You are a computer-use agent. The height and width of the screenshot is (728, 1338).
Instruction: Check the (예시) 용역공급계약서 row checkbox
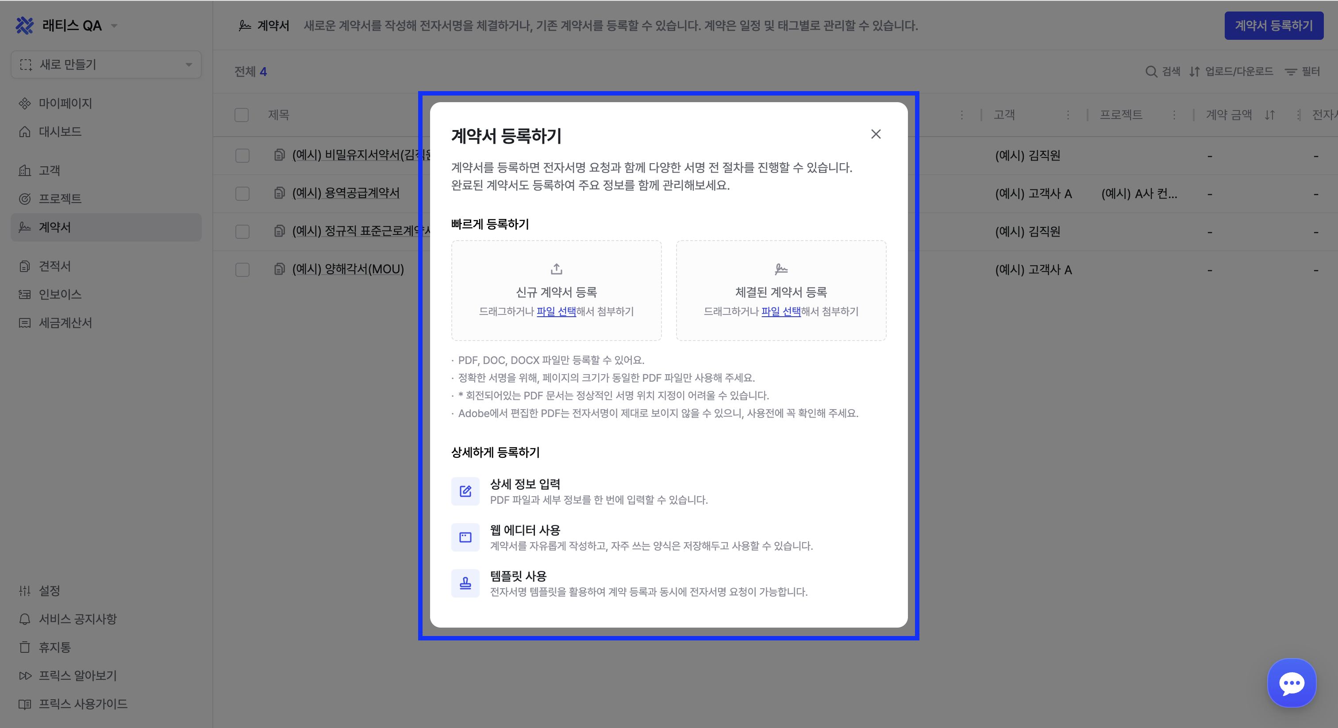tap(242, 194)
